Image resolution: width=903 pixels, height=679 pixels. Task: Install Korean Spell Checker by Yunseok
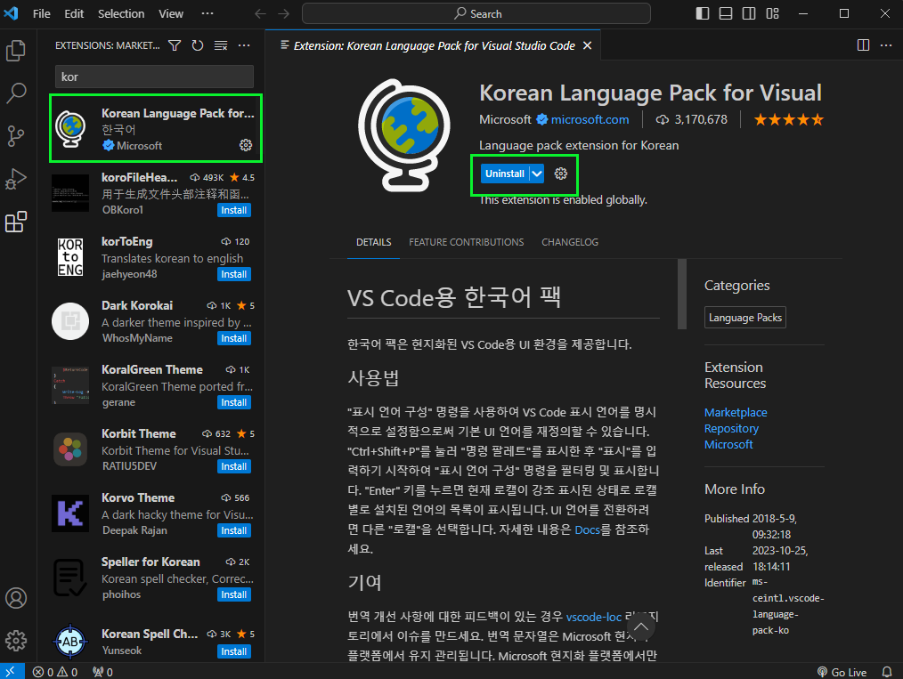point(234,651)
